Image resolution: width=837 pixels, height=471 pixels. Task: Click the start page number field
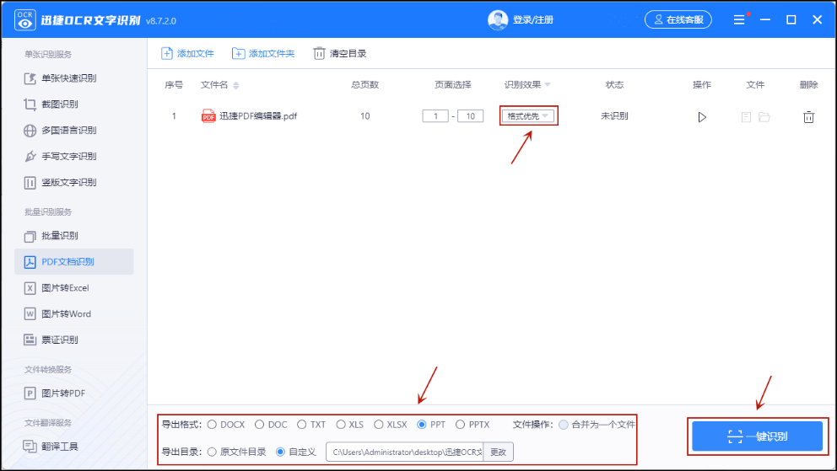pos(435,116)
